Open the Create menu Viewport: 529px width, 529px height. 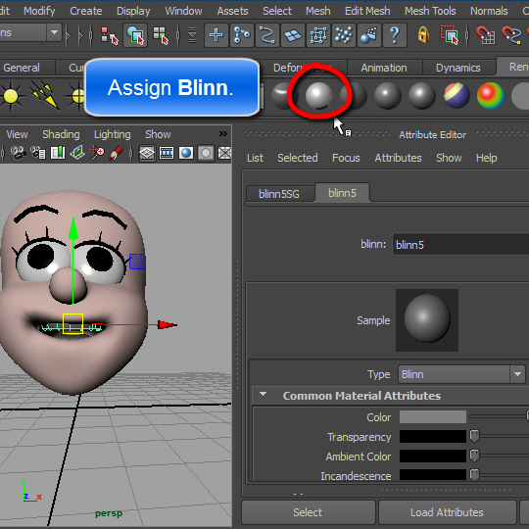pyautogui.click(x=86, y=11)
